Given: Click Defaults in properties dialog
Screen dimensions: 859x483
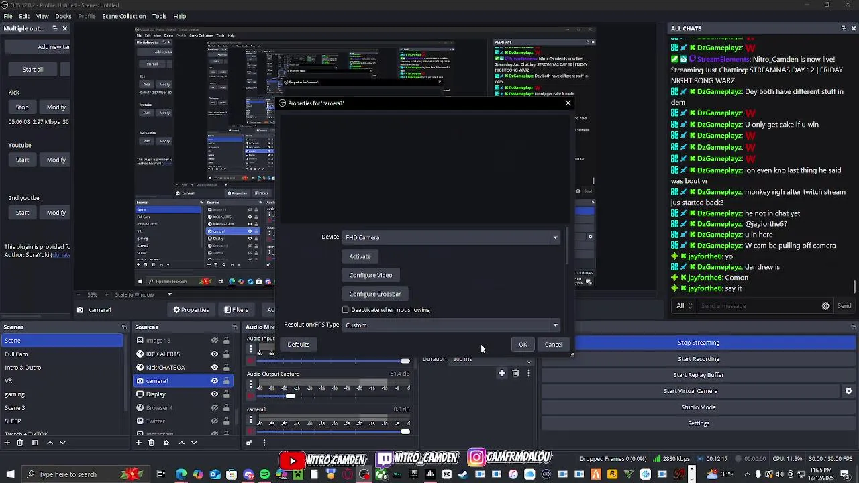Looking at the screenshot, I should pos(299,345).
